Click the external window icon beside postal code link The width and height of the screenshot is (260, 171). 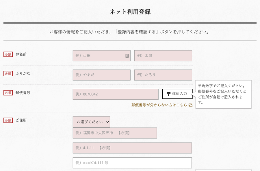coord(191,105)
